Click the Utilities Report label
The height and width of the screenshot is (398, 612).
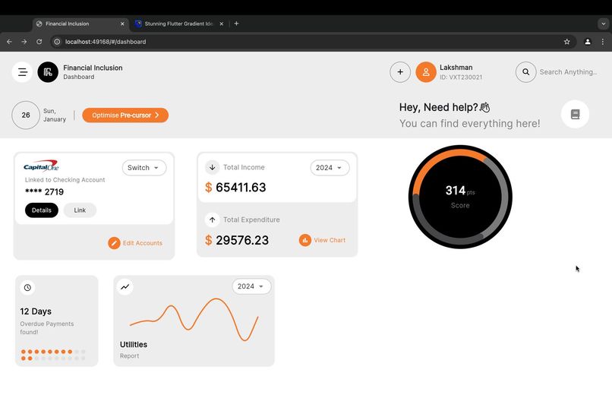pyautogui.click(x=134, y=349)
